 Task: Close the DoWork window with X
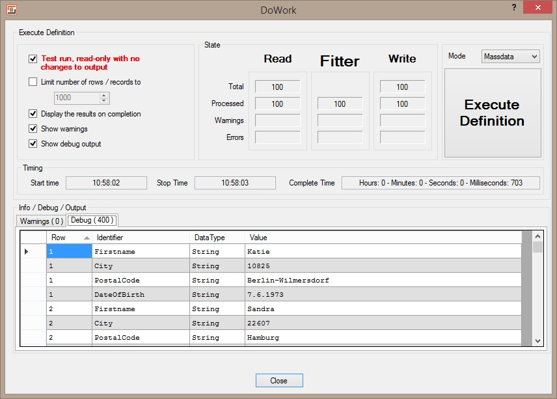pos(538,7)
